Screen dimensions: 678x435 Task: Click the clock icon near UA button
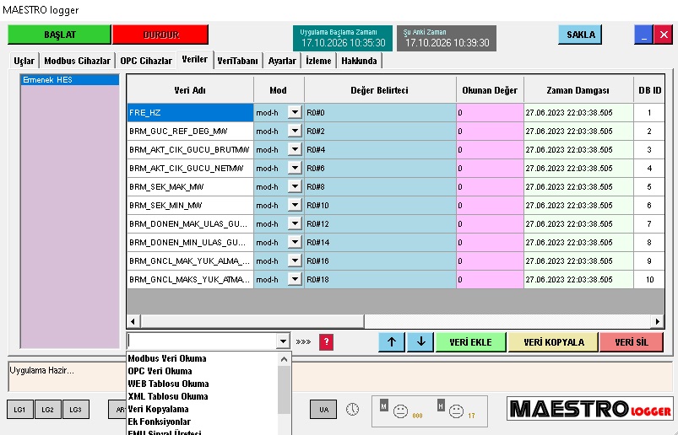click(352, 409)
